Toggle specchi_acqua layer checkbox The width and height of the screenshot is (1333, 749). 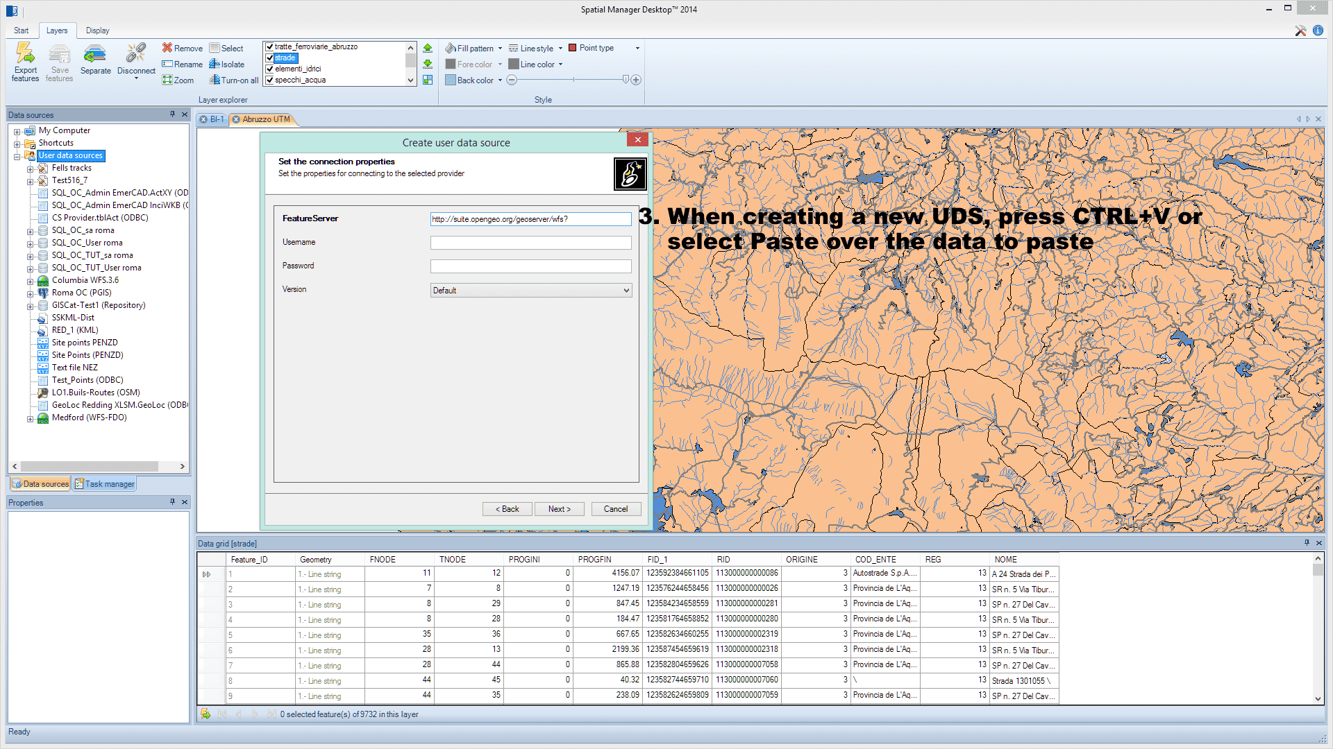[269, 80]
